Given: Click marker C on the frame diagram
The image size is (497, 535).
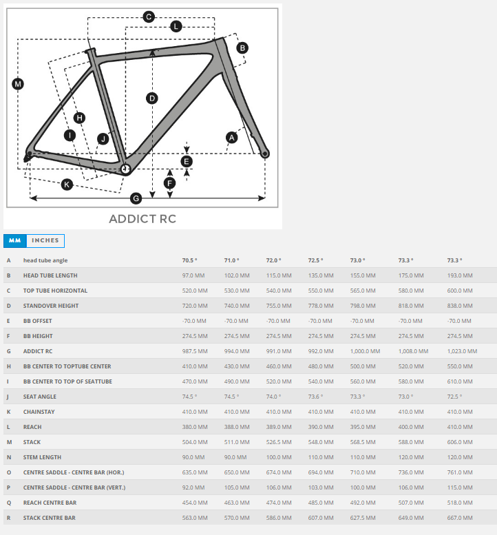Looking at the screenshot, I should click(x=149, y=17).
